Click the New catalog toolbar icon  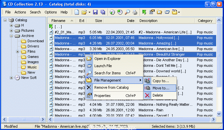tap(77, 12)
